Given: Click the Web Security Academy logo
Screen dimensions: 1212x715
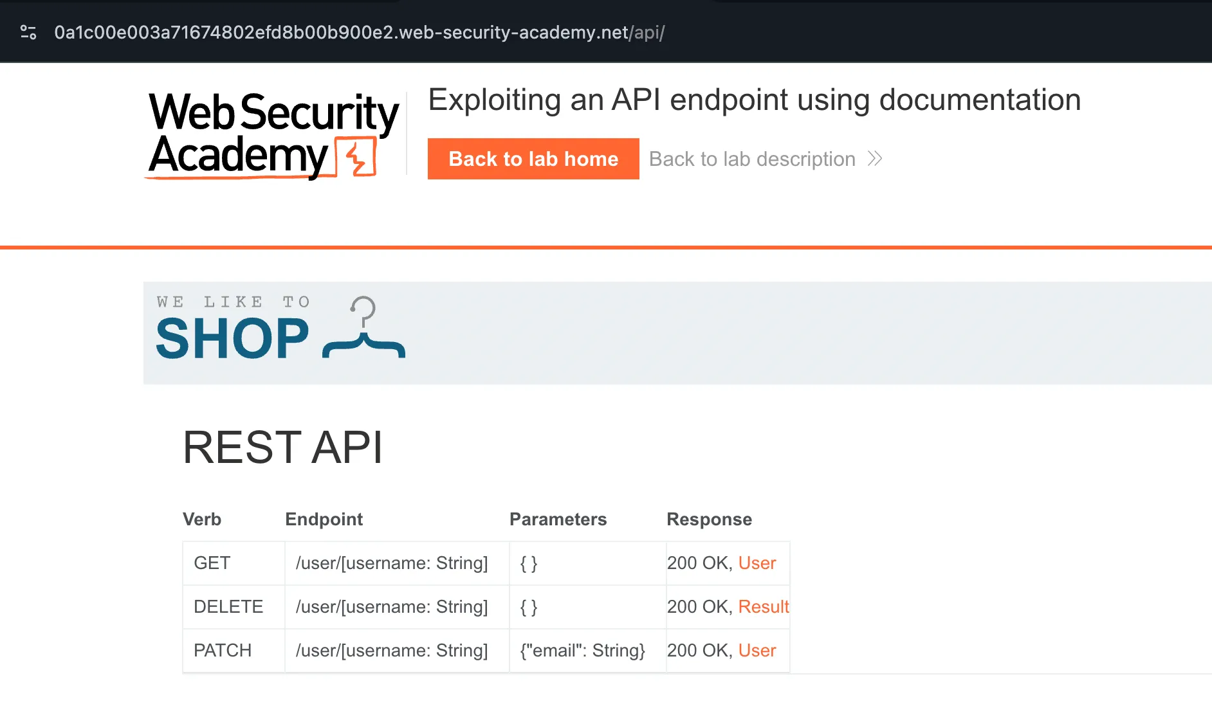Looking at the screenshot, I should pos(273,135).
